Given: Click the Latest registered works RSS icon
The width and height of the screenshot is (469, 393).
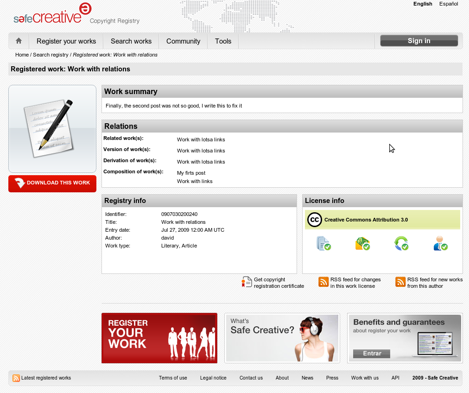Looking at the screenshot, I should [16, 378].
